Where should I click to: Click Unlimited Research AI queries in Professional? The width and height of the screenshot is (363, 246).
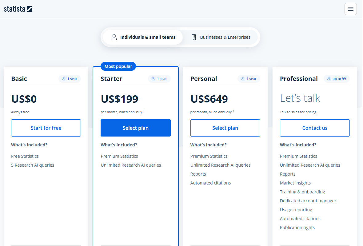pos(310,165)
